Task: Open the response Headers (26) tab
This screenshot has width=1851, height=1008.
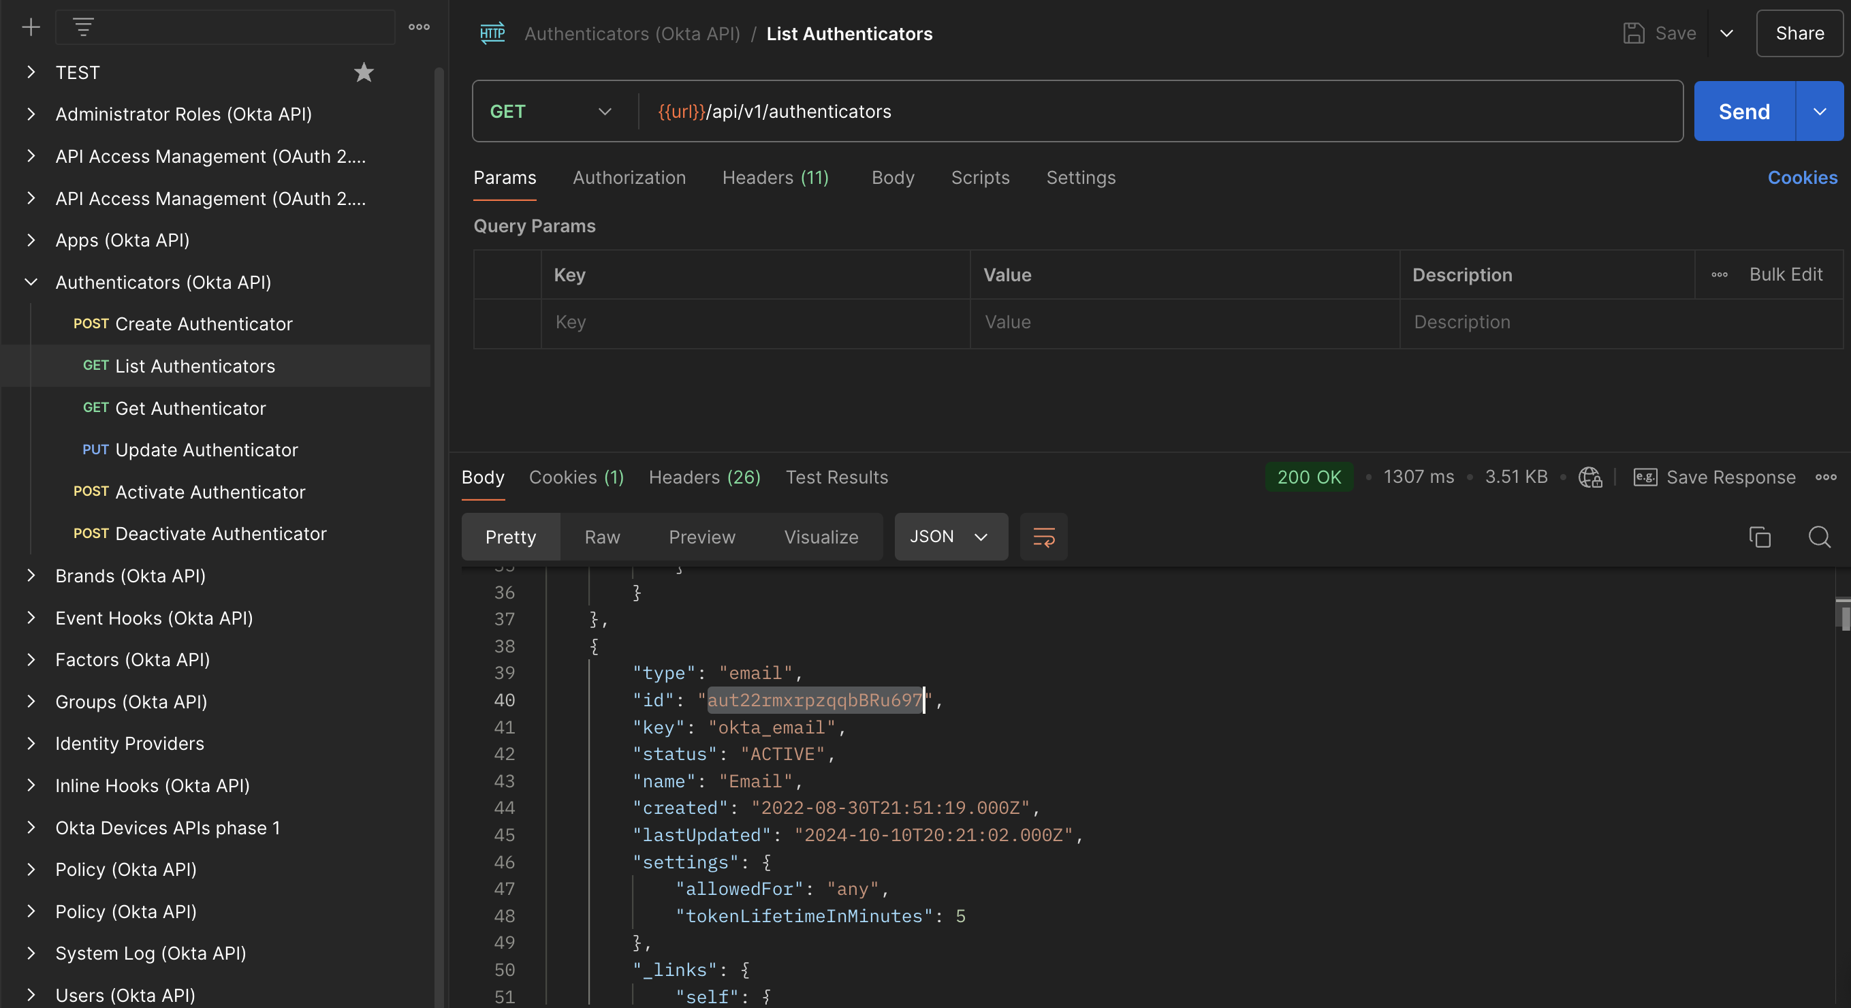Action: [x=703, y=477]
